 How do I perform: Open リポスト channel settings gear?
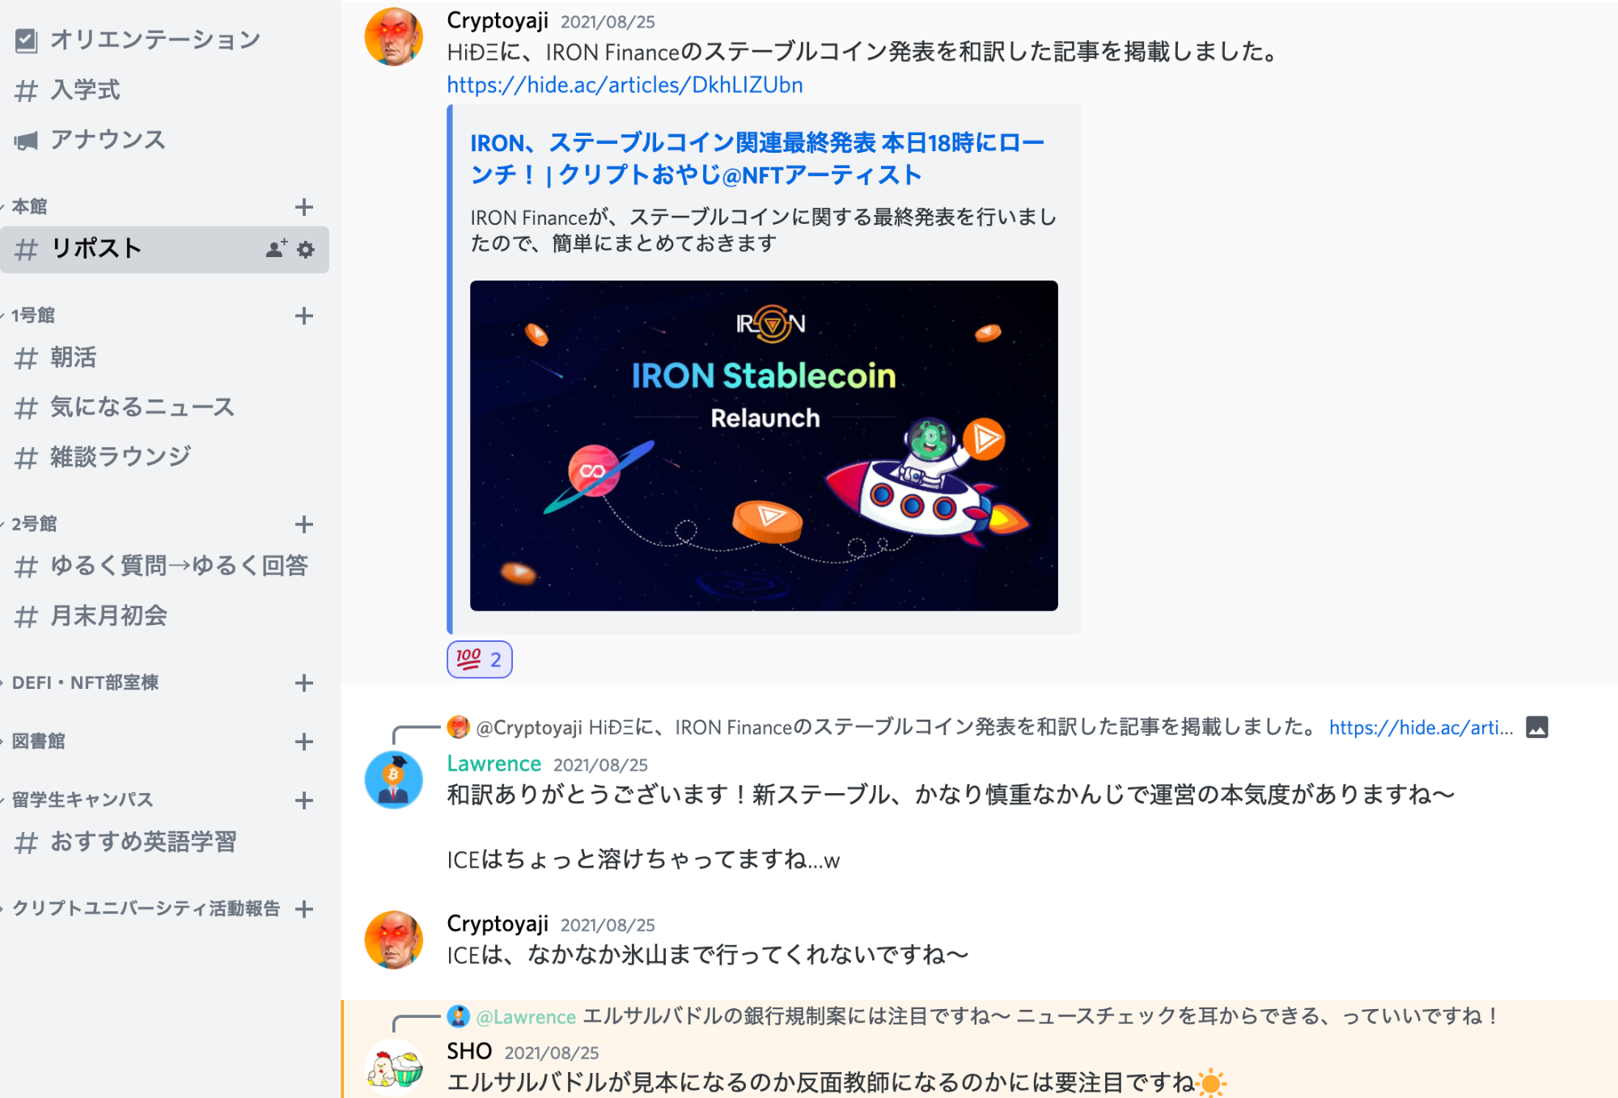(306, 249)
